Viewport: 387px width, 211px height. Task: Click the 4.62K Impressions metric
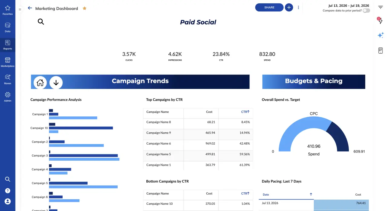[175, 56]
